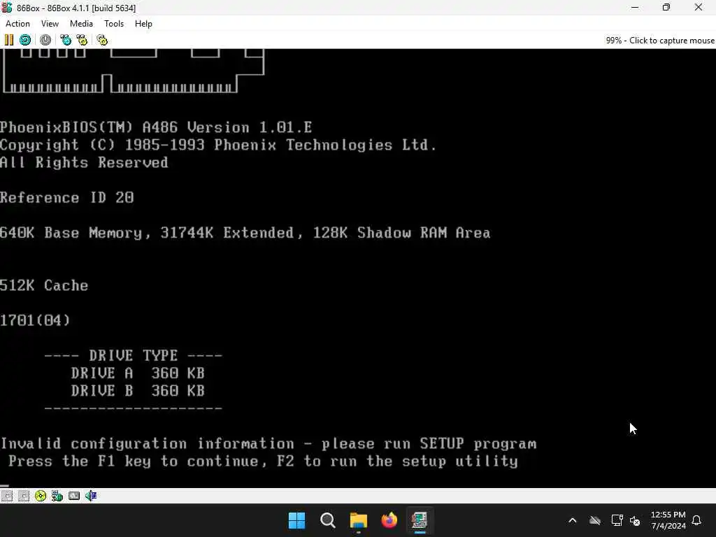The height and width of the screenshot is (537, 716).
Task: Open File Explorer from the taskbar
Action: pyautogui.click(x=359, y=520)
